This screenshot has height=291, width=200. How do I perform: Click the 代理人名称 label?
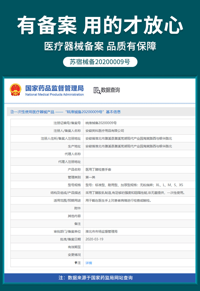(73, 154)
